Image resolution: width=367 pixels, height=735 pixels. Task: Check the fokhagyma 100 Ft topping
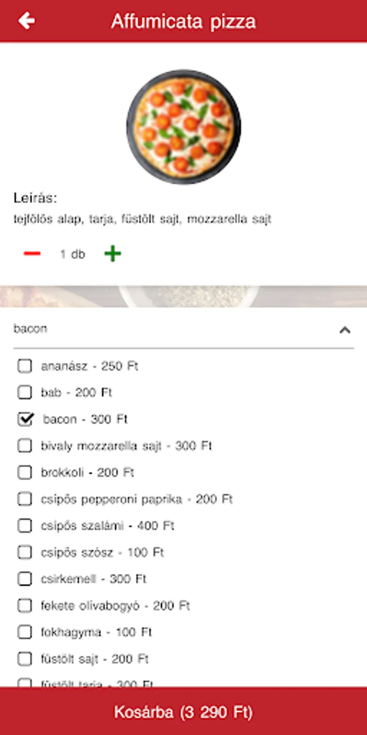pyautogui.click(x=25, y=632)
